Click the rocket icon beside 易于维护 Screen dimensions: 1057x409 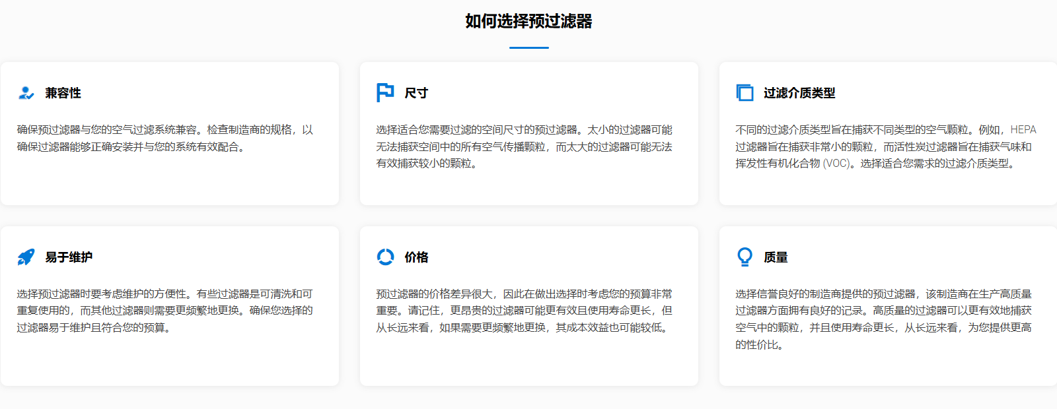click(26, 257)
